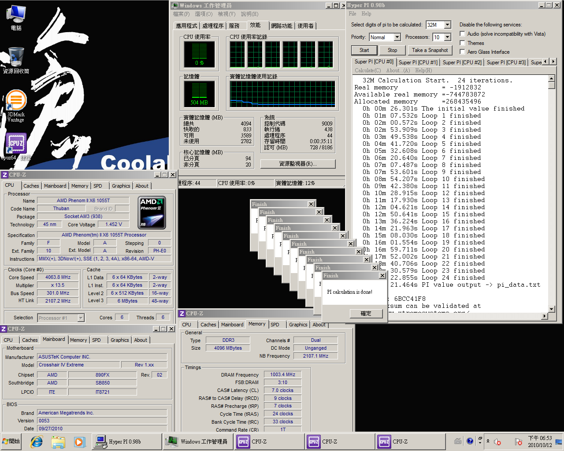
Task: Switch to Hyper PI 0.98b taskbar button
Action: [x=126, y=441]
